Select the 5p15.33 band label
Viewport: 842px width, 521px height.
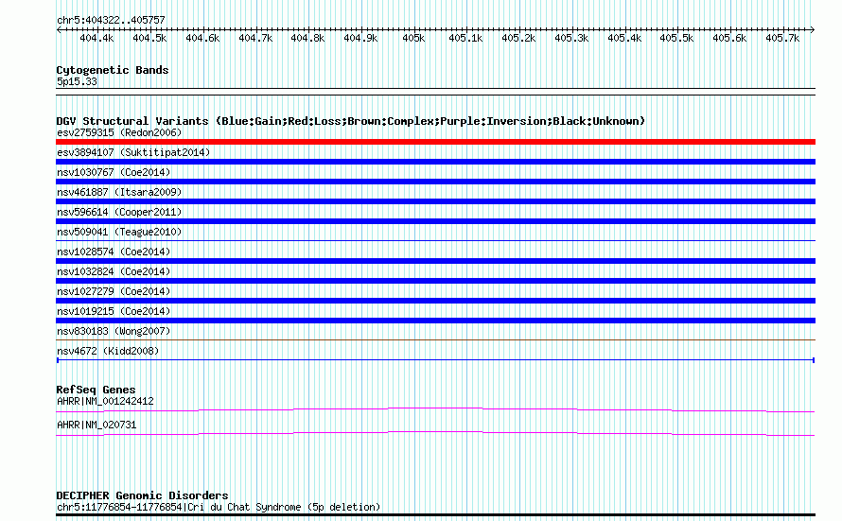click(x=77, y=81)
